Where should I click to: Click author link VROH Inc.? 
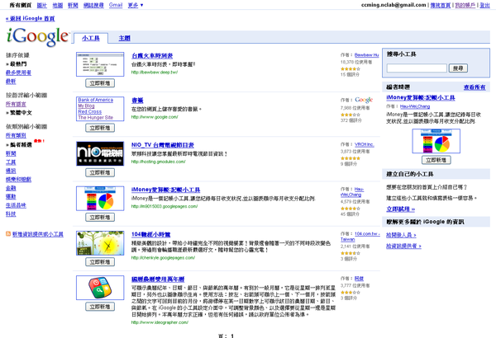[365, 144]
